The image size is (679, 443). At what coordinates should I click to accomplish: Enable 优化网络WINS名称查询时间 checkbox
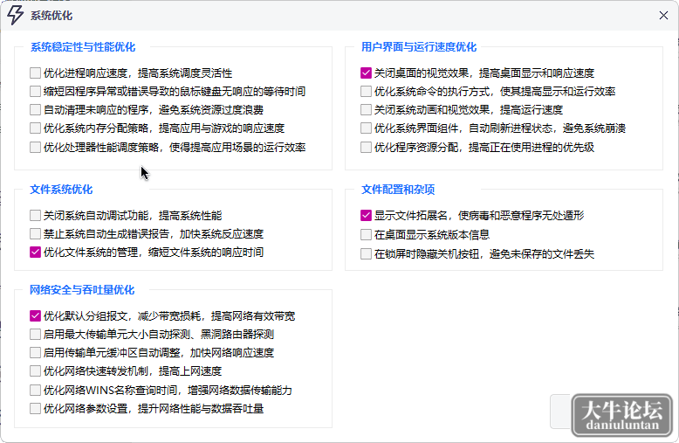[35, 390]
